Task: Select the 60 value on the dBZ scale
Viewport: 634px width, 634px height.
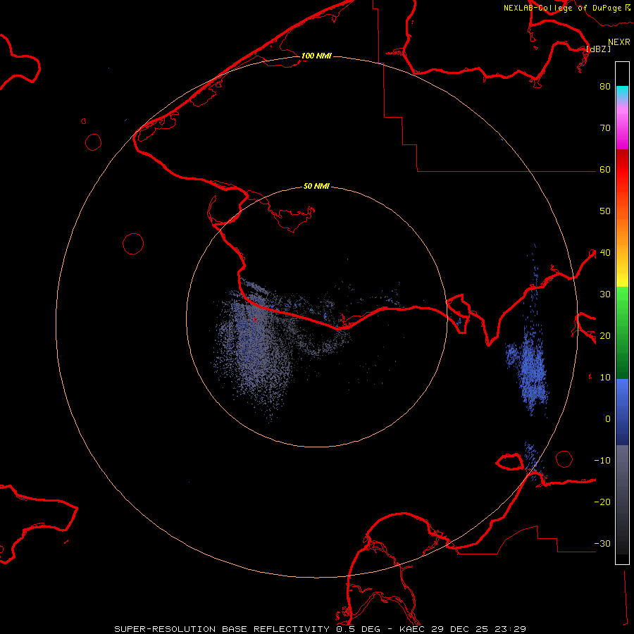Action: click(x=605, y=169)
